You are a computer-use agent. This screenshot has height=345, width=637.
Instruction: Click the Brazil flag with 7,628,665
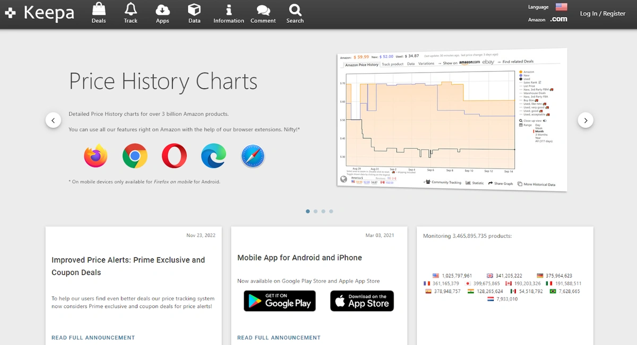tap(553, 291)
